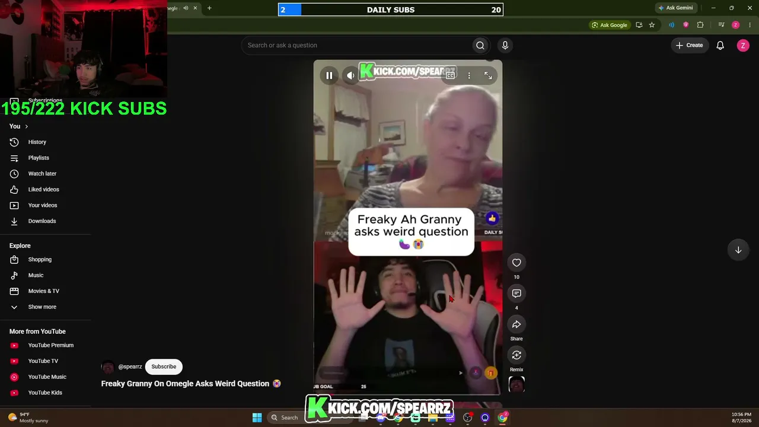Mute the Short's volume

tap(350, 75)
